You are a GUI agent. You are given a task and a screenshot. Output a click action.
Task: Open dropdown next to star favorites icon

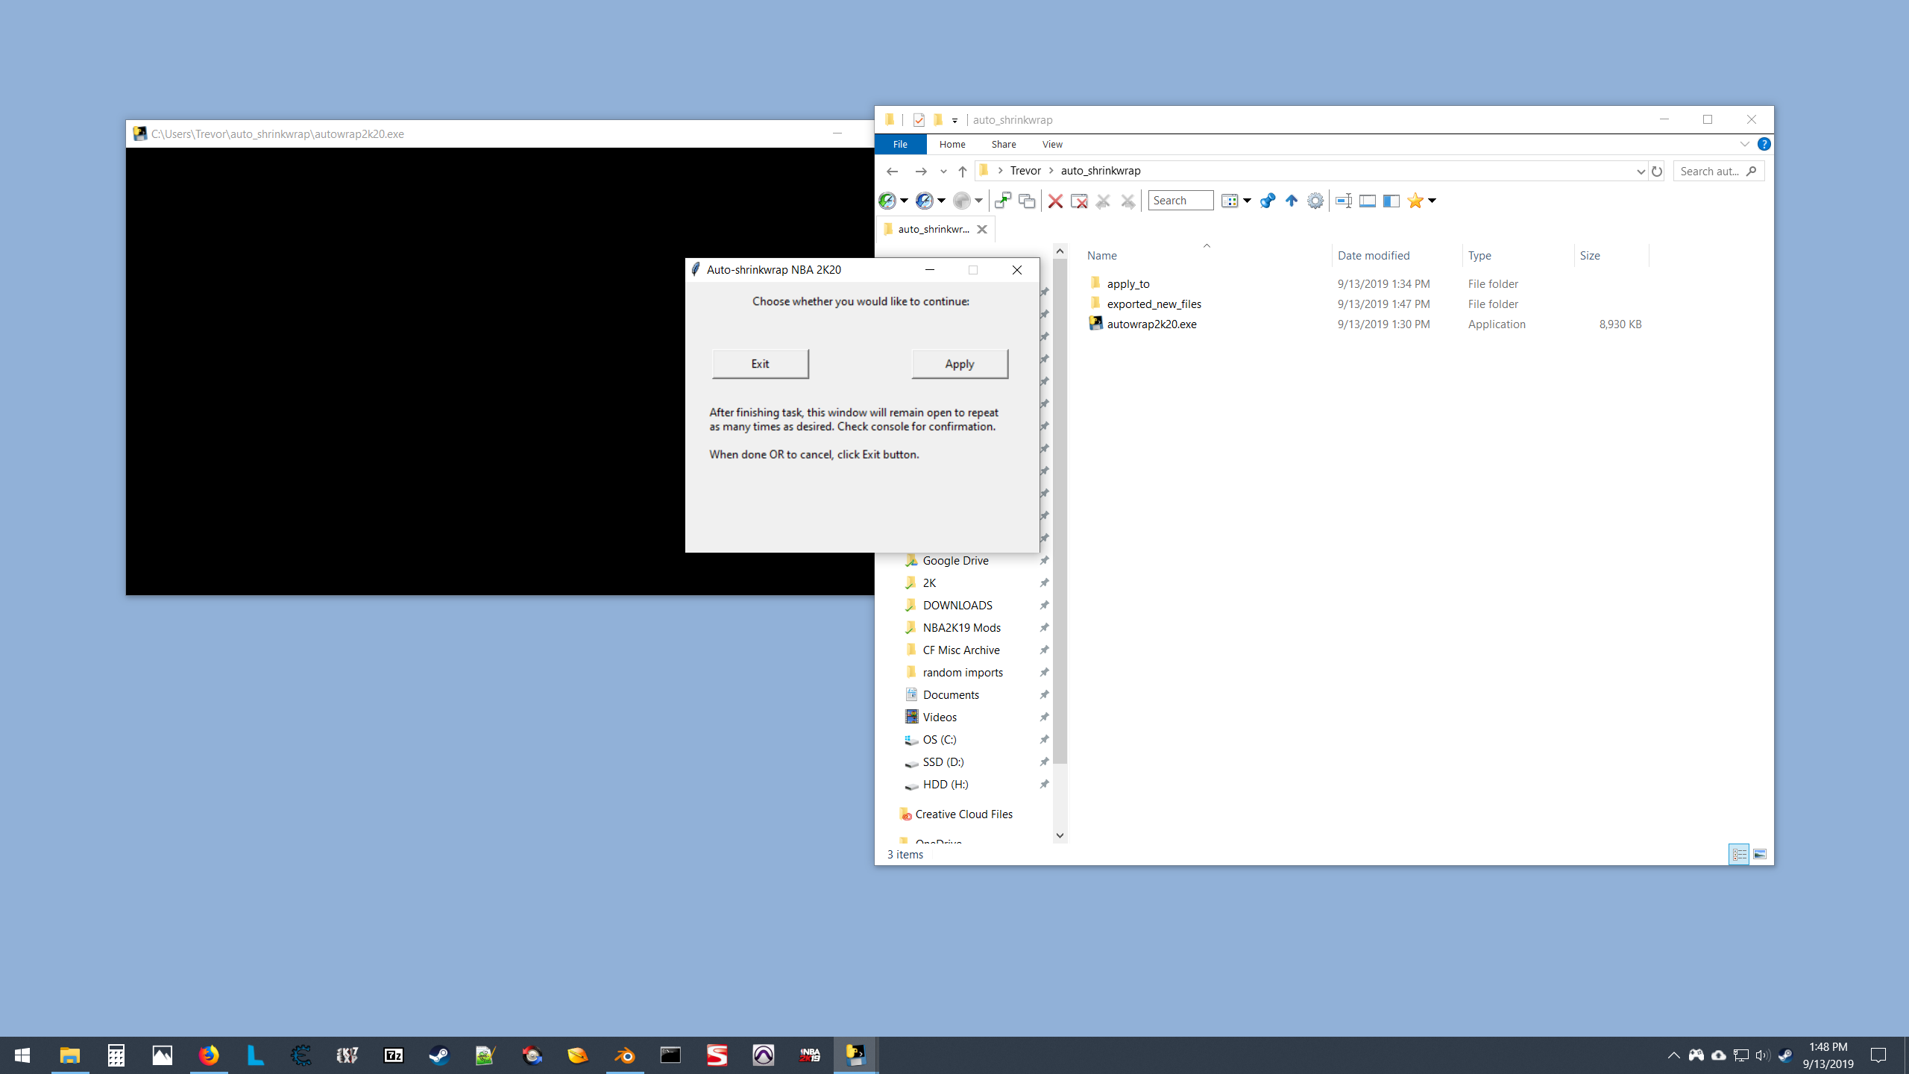click(x=1432, y=201)
